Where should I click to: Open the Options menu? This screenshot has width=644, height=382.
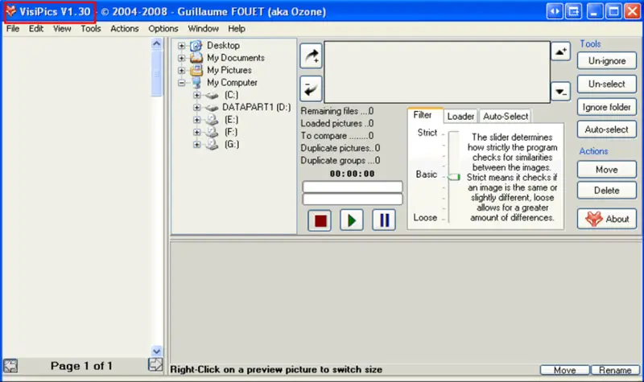point(163,29)
